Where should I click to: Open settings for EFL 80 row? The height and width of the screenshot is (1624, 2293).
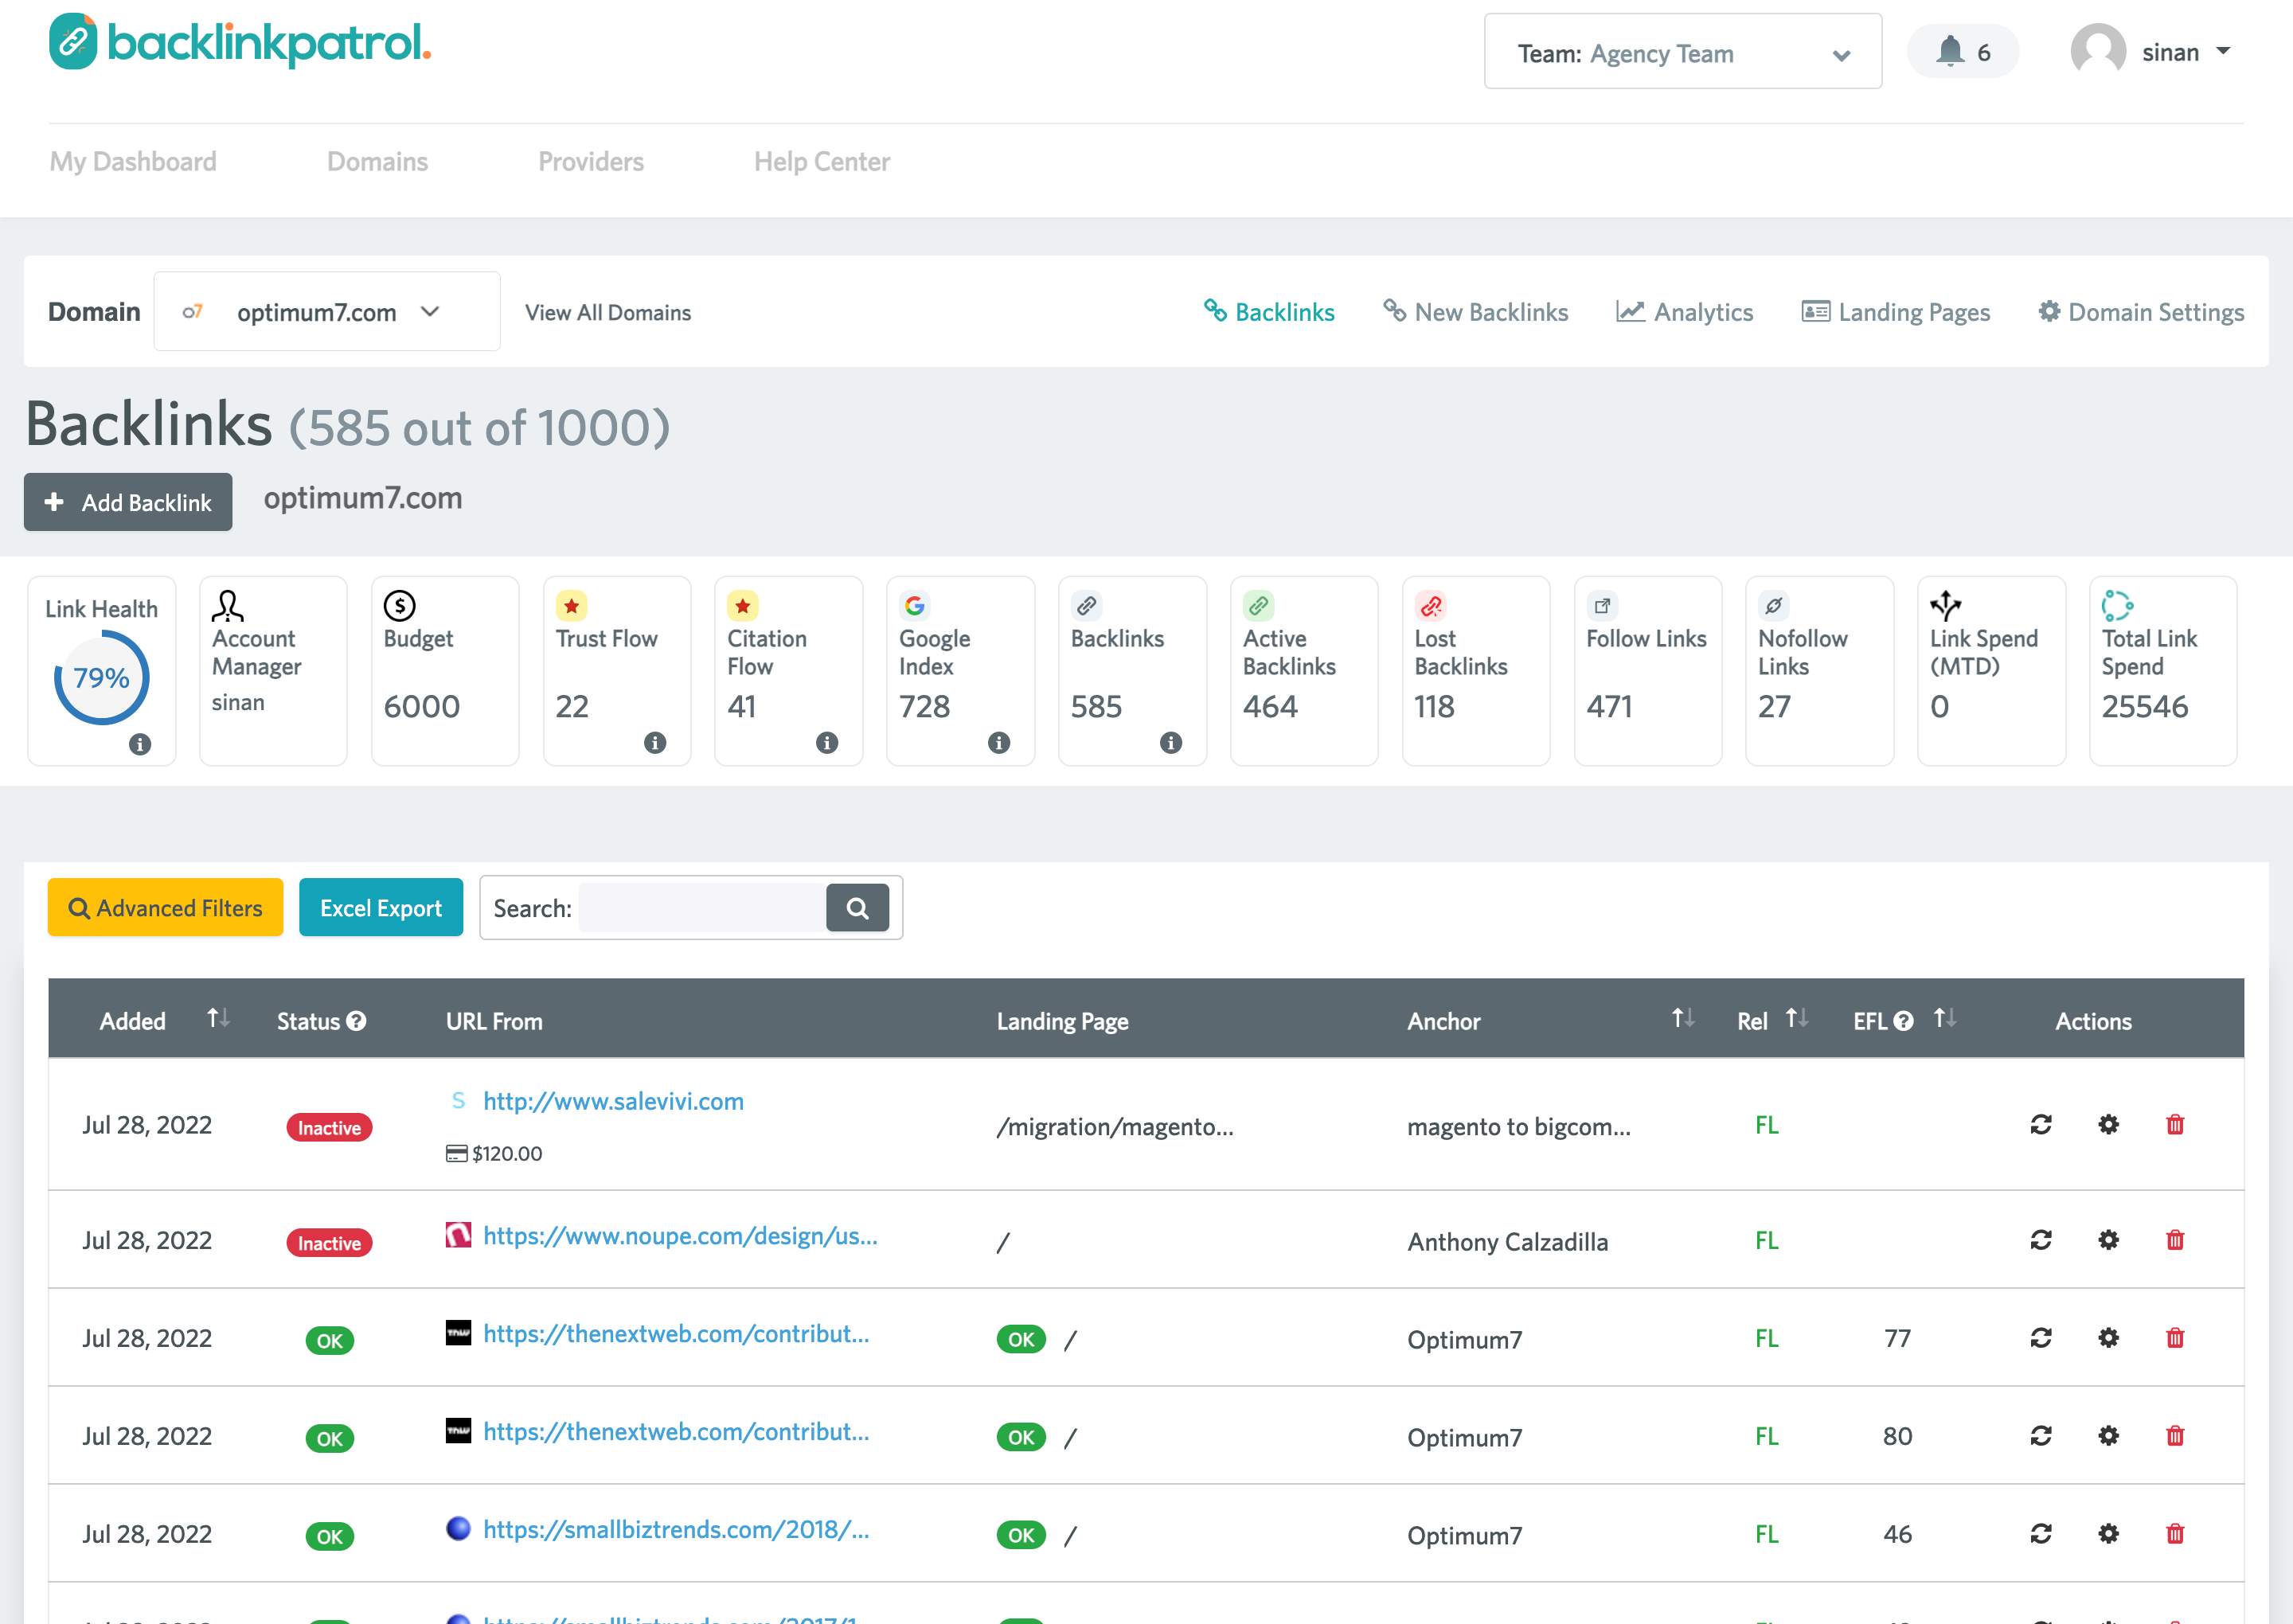(x=2108, y=1436)
